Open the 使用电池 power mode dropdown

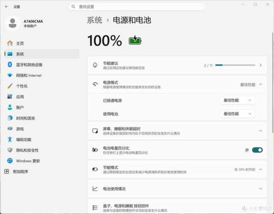tap(238, 114)
